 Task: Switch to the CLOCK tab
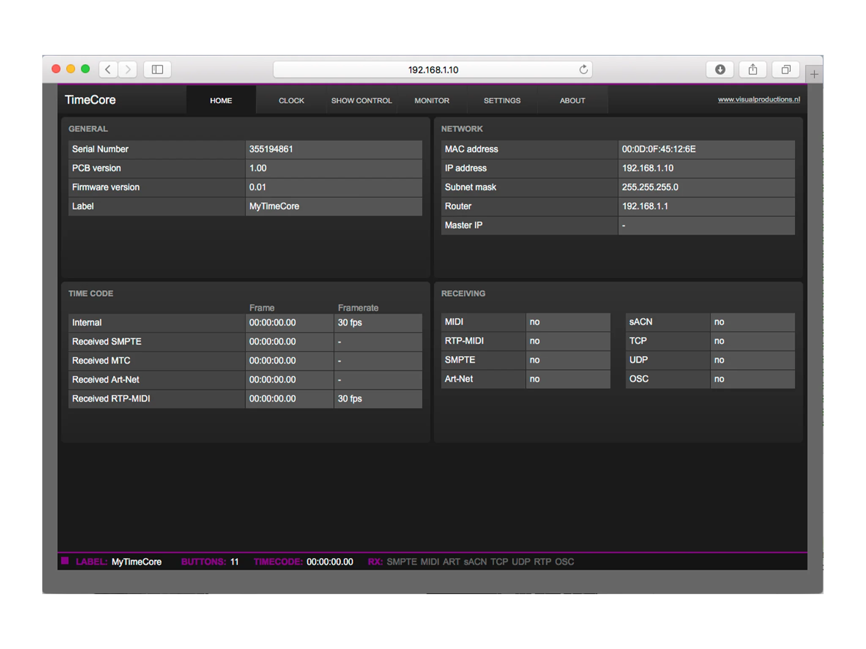point(291,101)
